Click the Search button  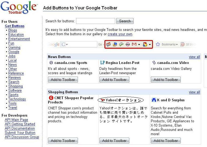pyautogui.click(x=125, y=21)
